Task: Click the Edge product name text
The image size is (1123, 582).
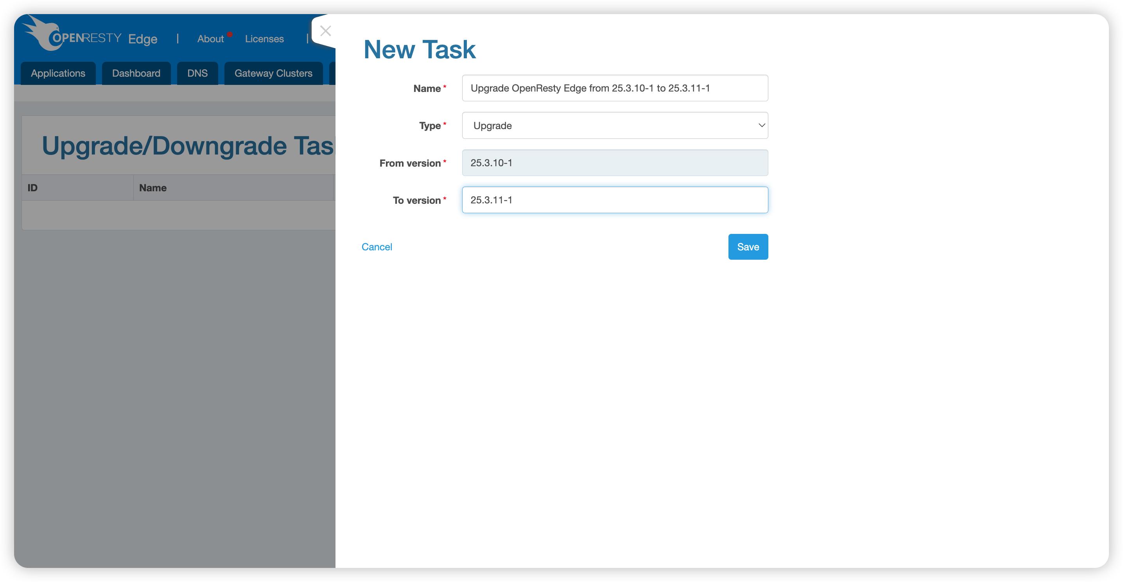Action: click(x=143, y=39)
